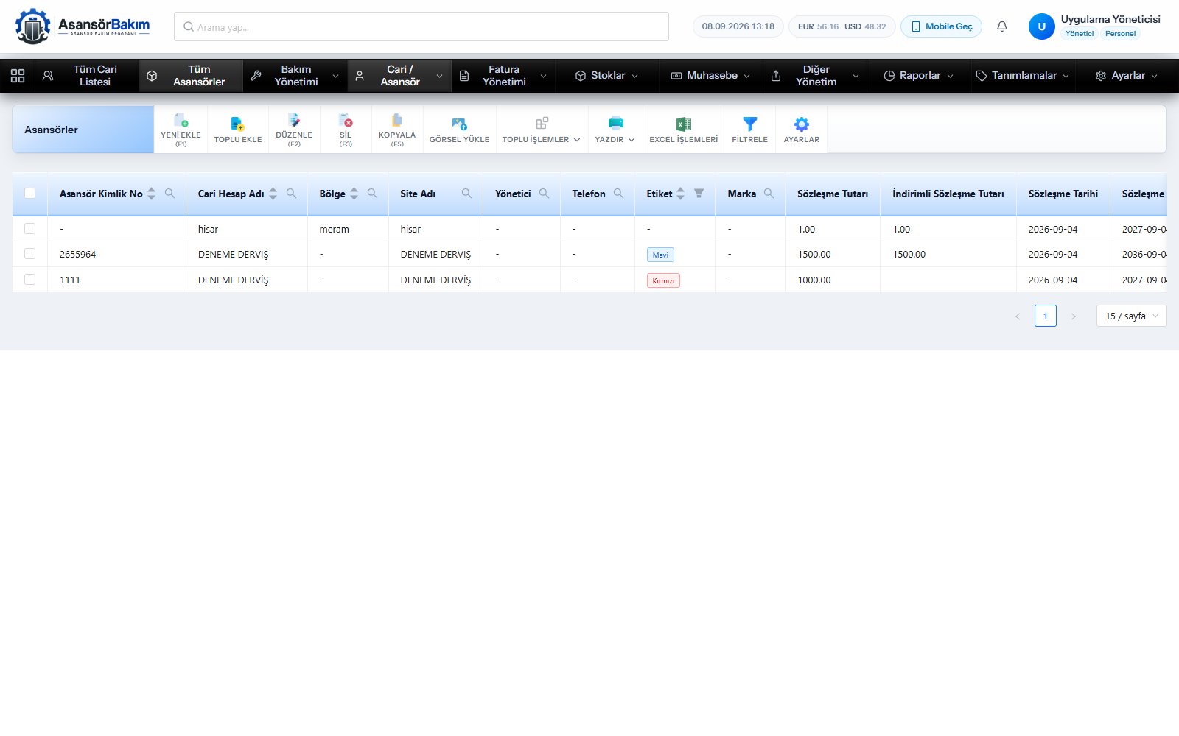The width and height of the screenshot is (1179, 736).
Task: Check the row with Kimlik No 2655964
Action: (29, 254)
